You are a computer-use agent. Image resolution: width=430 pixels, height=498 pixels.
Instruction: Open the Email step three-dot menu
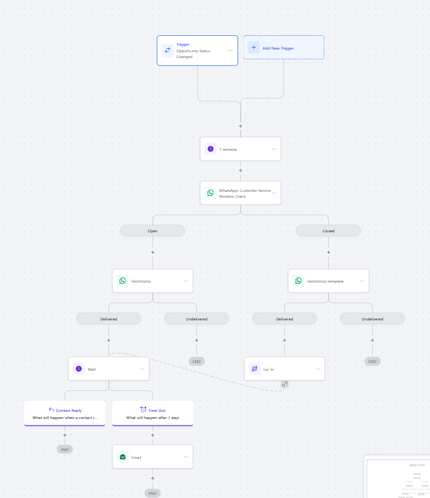tap(186, 457)
